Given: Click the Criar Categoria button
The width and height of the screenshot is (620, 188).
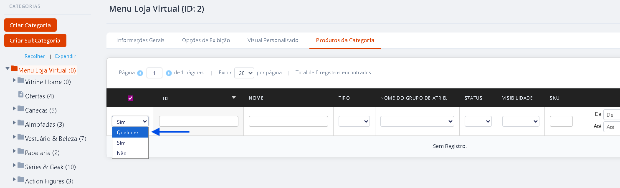Looking at the screenshot, I should pyautogui.click(x=30, y=25).
